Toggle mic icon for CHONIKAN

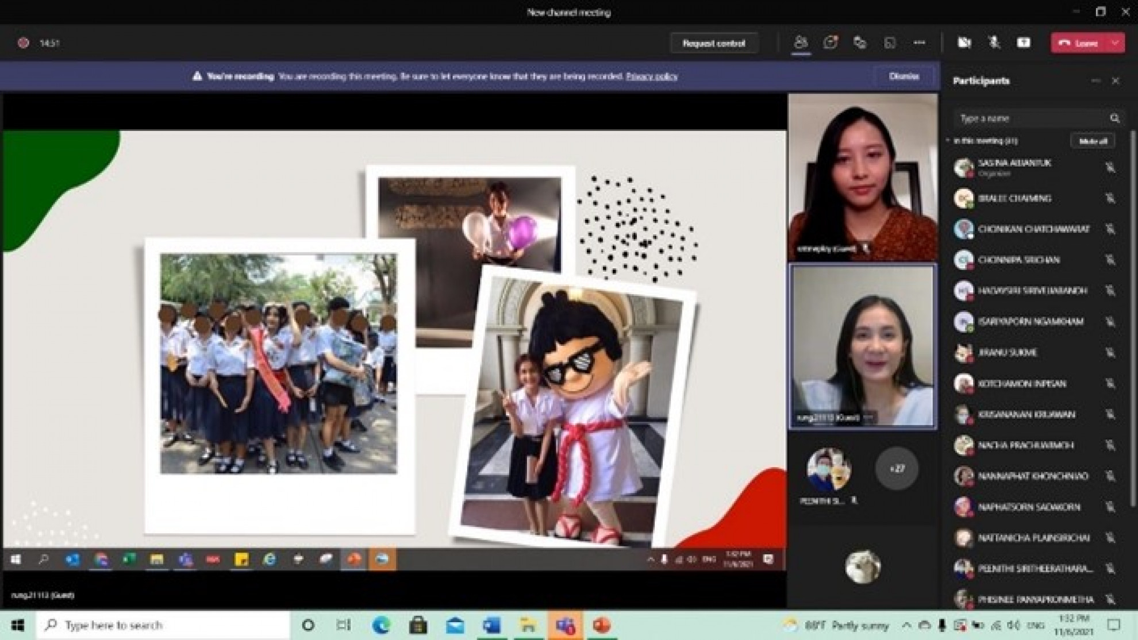click(x=1110, y=229)
